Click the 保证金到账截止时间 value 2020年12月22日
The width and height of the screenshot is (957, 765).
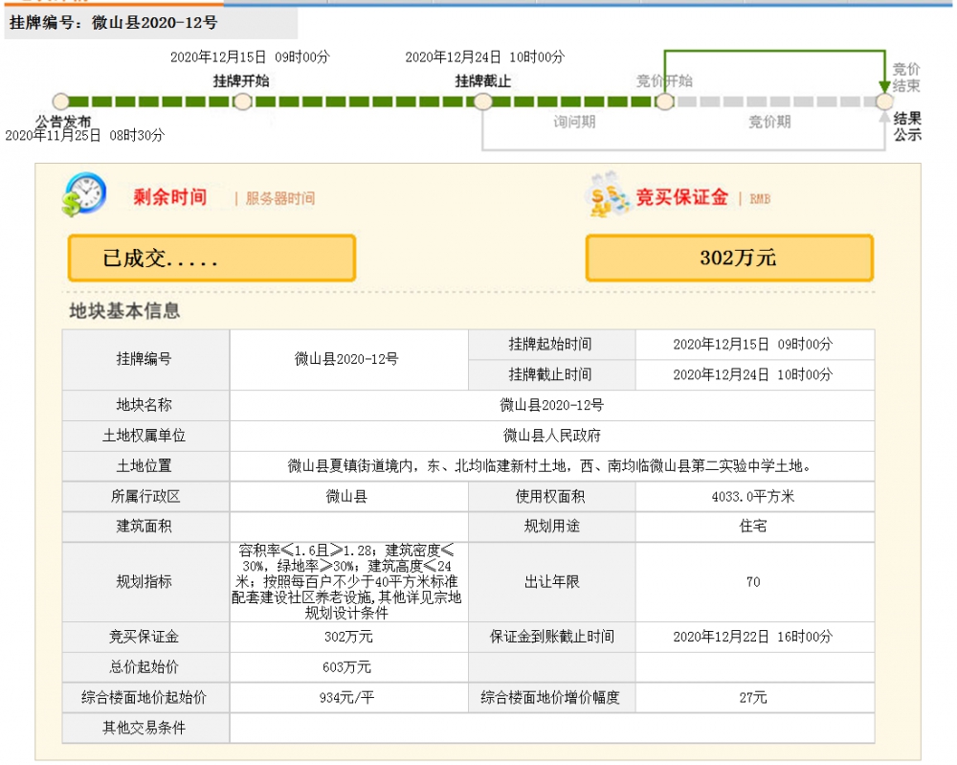point(754,637)
